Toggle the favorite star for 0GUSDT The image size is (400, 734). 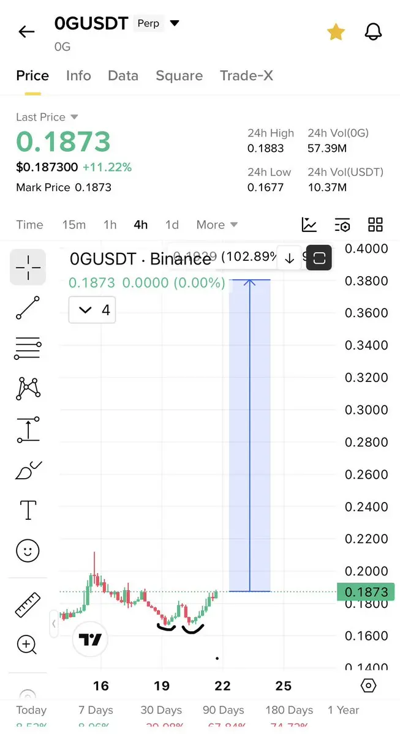[336, 32]
